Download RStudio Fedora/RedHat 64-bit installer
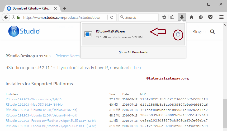 click(51, 126)
